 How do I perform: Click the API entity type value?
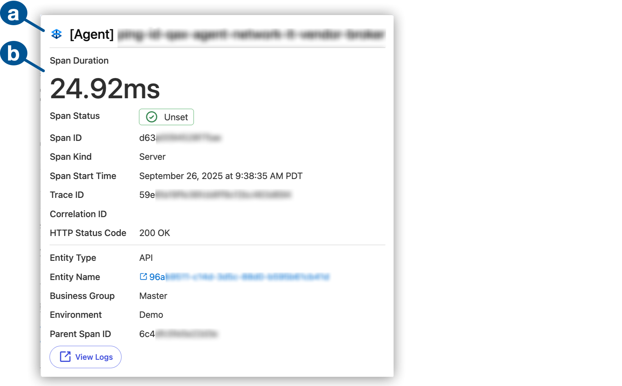click(x=146, y=258)
